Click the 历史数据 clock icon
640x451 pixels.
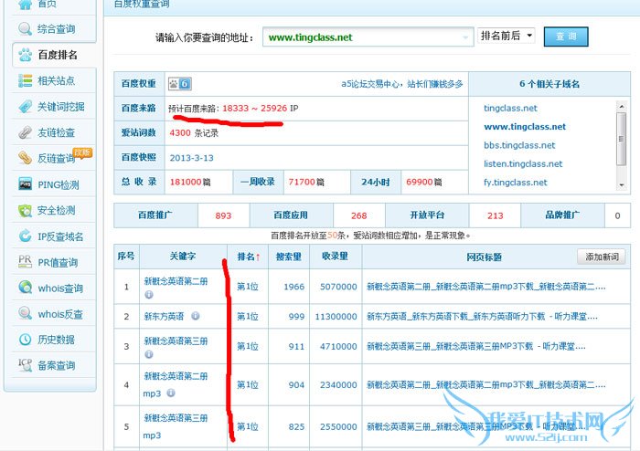25,340
